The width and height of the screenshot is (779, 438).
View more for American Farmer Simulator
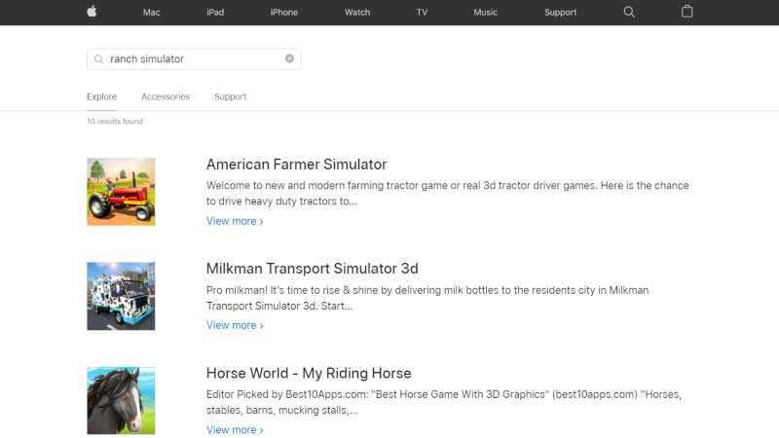point(235,221)
